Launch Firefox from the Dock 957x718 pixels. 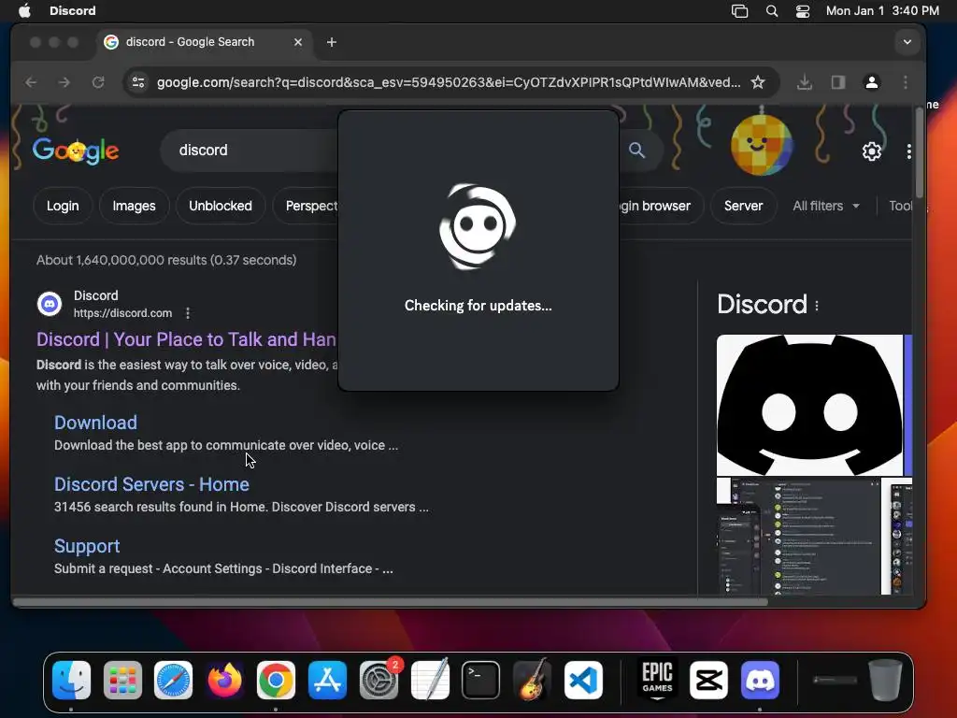224,680
